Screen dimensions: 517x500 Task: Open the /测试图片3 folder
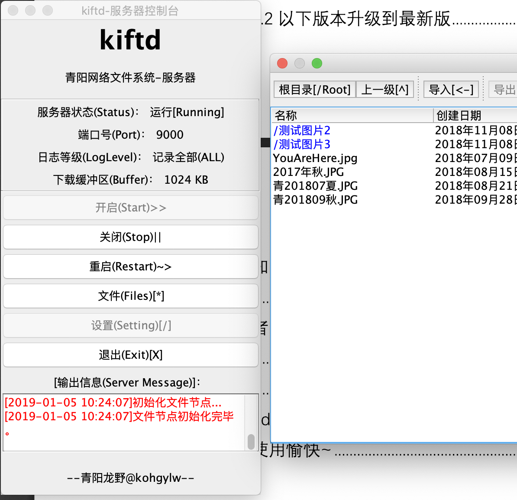pos(302,144)
